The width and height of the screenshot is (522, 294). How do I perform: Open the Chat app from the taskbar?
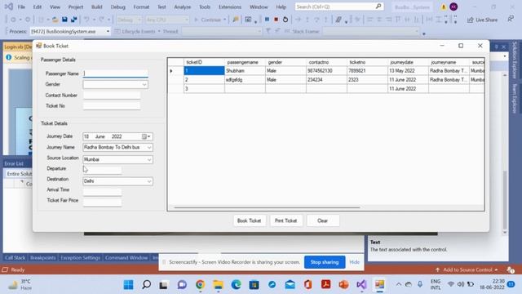tap(182, 284)
